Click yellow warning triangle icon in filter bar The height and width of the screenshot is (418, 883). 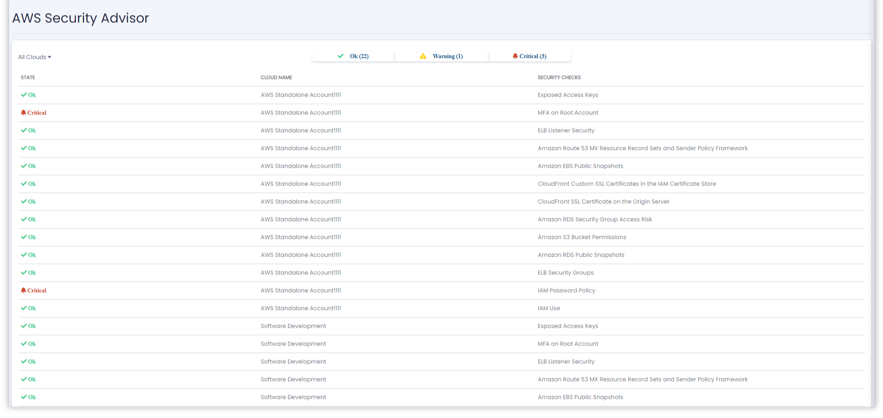coord(423,56)
